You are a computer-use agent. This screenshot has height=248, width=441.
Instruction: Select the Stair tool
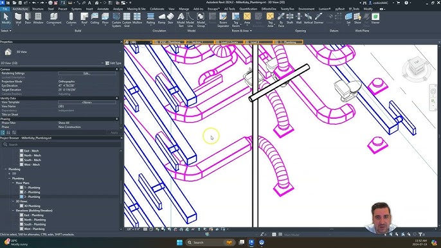[x=170, y=19]
